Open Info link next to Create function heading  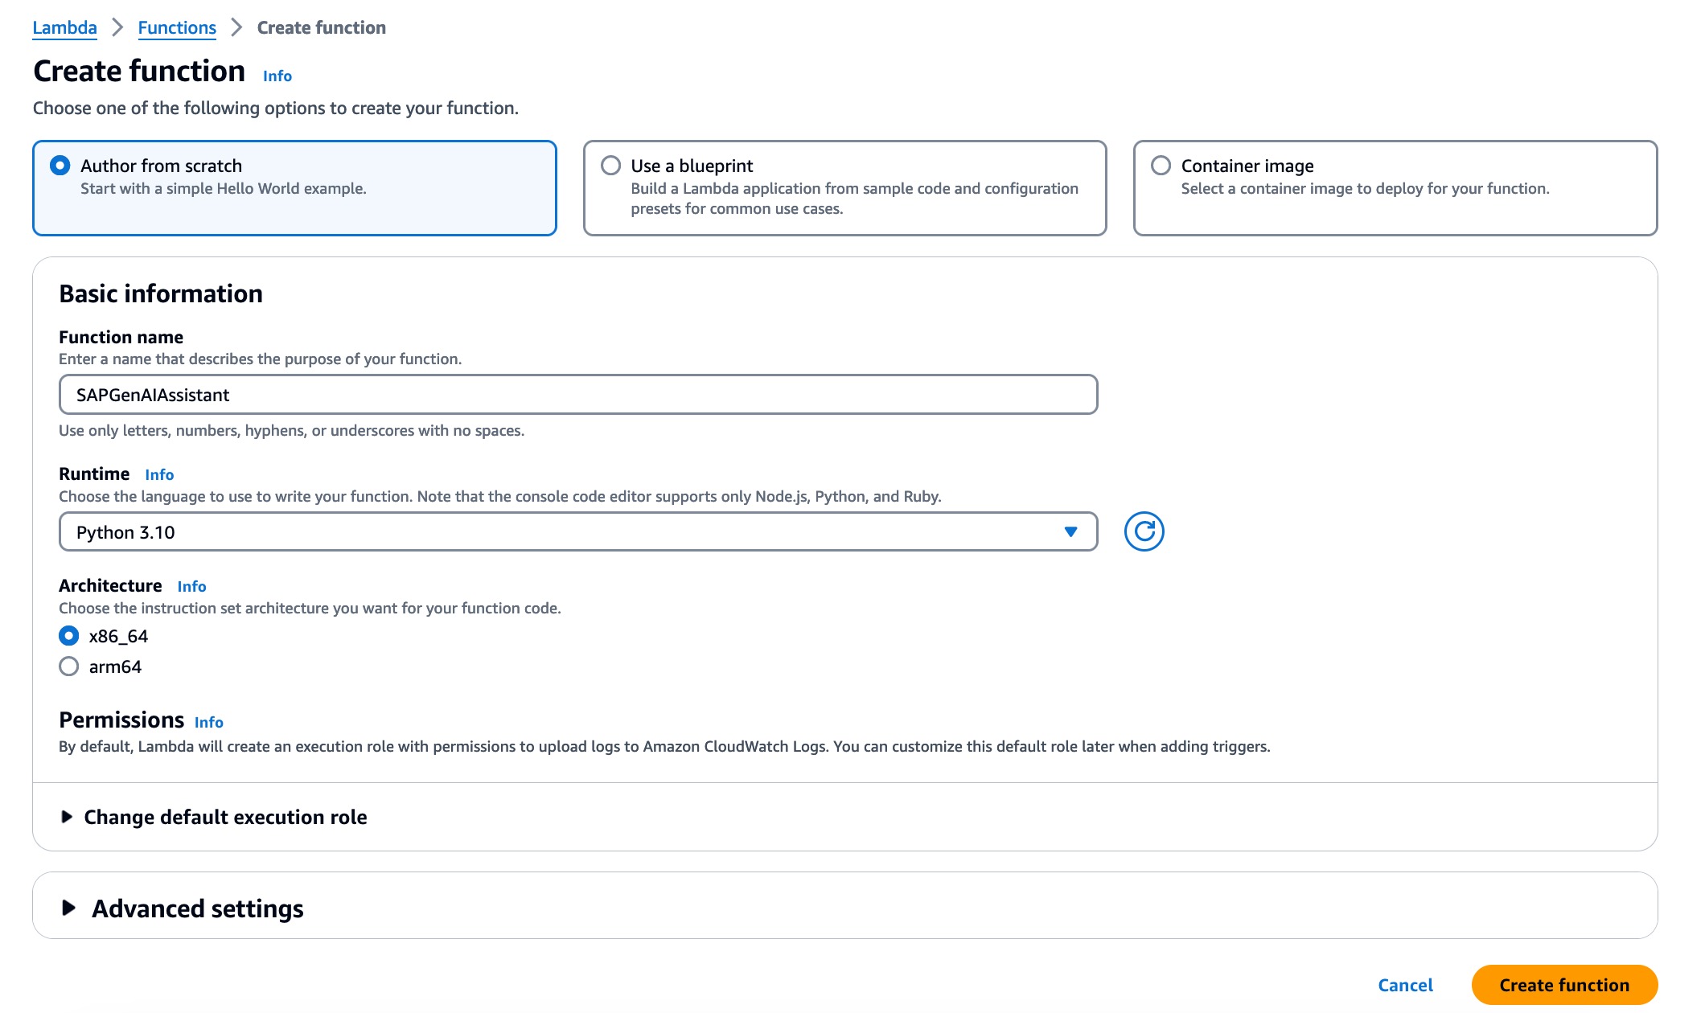pos(277,76)
